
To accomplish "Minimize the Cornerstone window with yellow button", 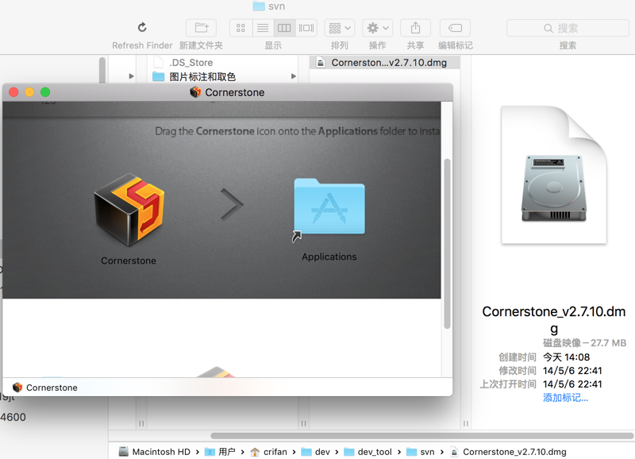I will click(29, 92).
